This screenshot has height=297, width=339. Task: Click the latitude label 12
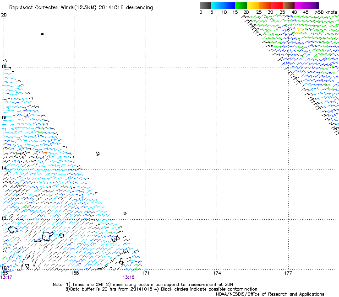pos(4,218)
